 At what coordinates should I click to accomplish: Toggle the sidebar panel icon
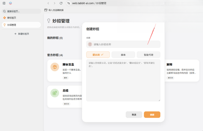[x=4, y=3]
